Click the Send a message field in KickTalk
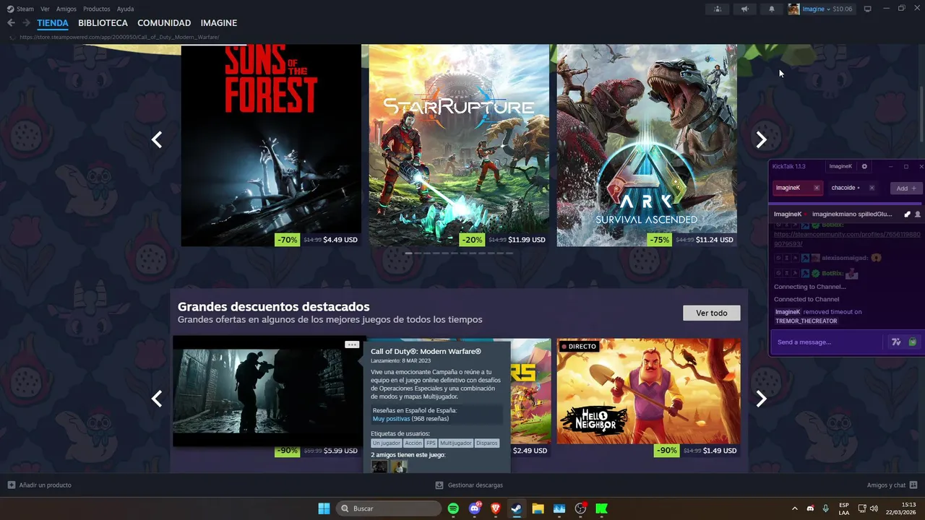Viewport: 925px width, 520px height. [828, 342]
